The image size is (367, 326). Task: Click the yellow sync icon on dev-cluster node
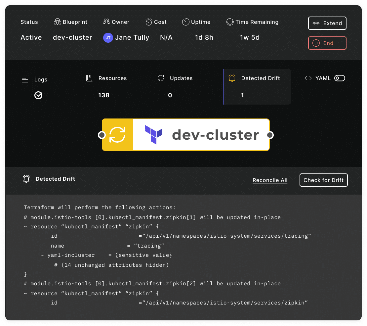point(117,135)
